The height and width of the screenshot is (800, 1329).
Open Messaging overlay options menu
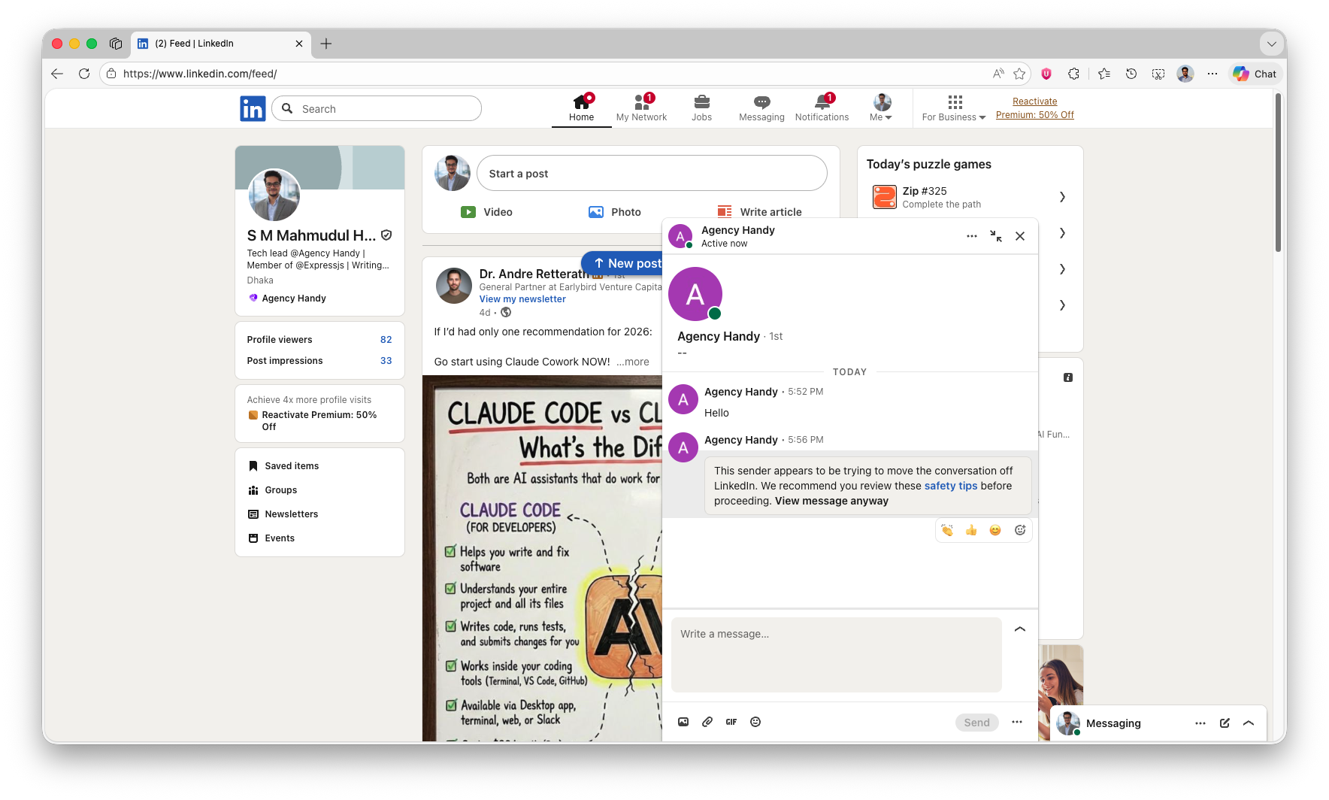[x=1200, y=723]
